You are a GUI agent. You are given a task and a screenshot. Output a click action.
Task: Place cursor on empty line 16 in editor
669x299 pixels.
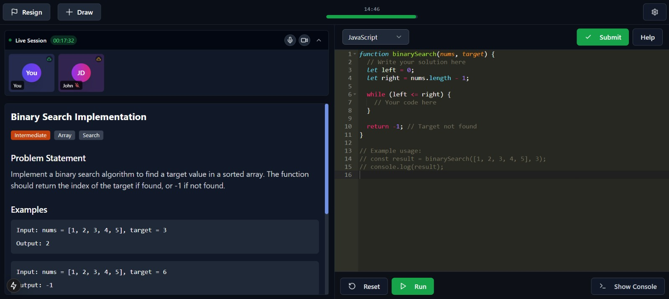tap(513, 175)
